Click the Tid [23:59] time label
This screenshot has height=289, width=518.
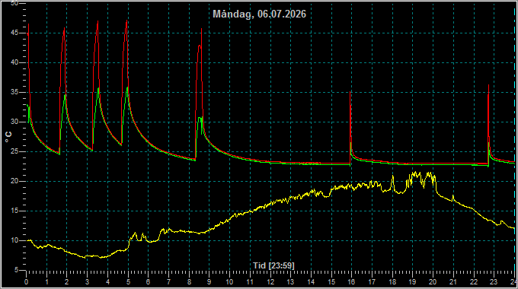coord(274,265)
